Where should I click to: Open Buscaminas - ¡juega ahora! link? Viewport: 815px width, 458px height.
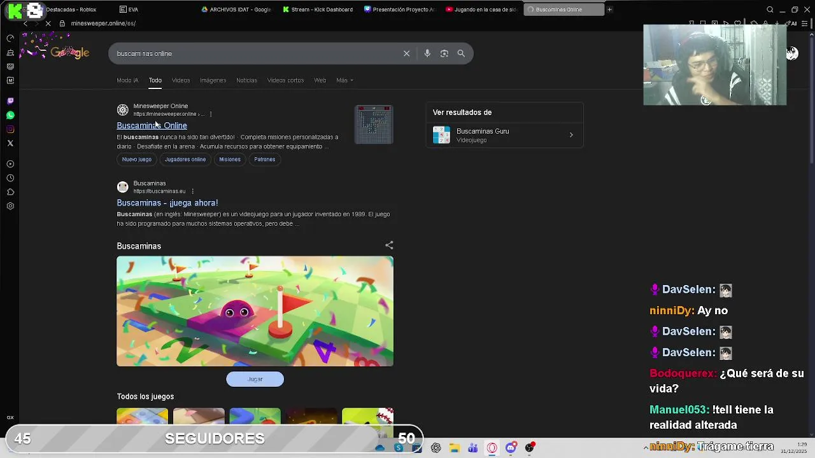pyautogui.click(x=167, y=203)
